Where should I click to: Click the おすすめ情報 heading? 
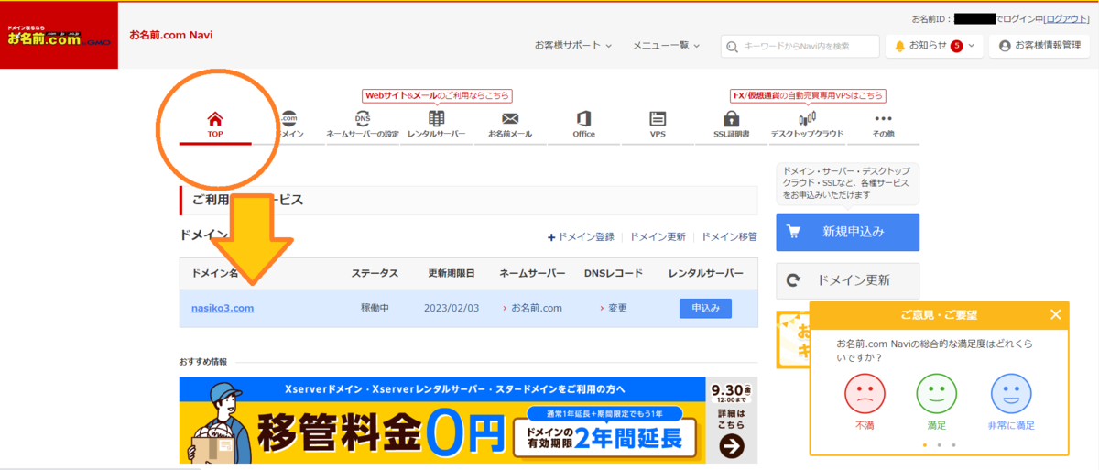pyautogui.click(x=203, y=362)
